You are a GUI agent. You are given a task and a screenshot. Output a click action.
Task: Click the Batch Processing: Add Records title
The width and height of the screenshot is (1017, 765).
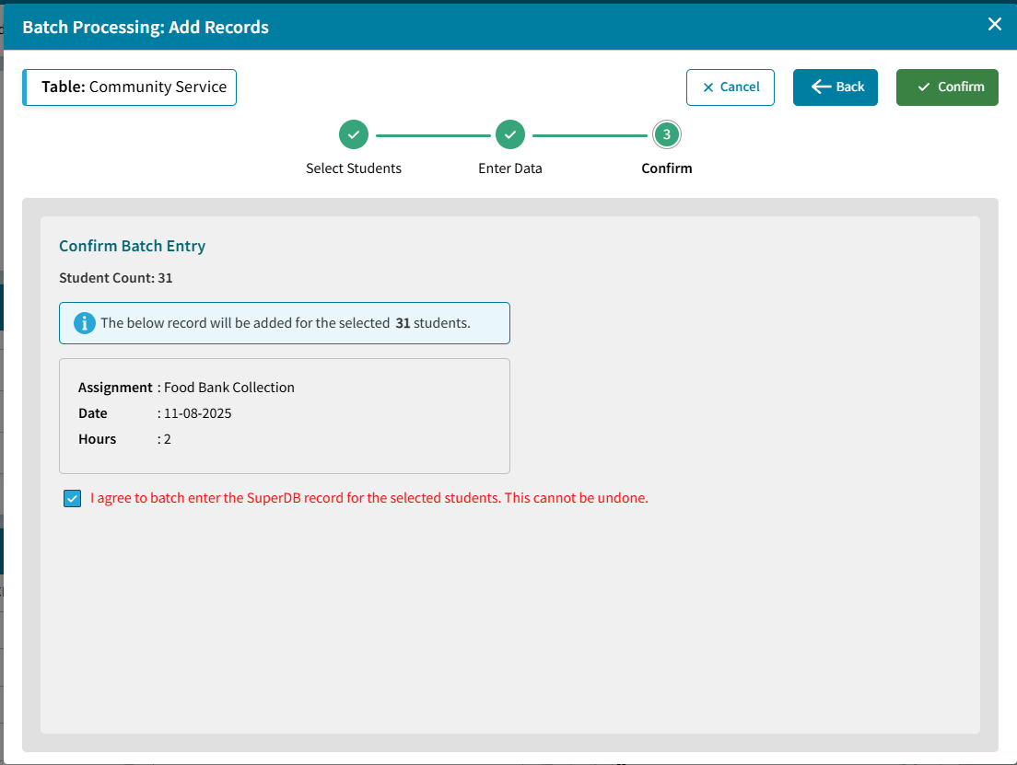(x=146, y=28)
